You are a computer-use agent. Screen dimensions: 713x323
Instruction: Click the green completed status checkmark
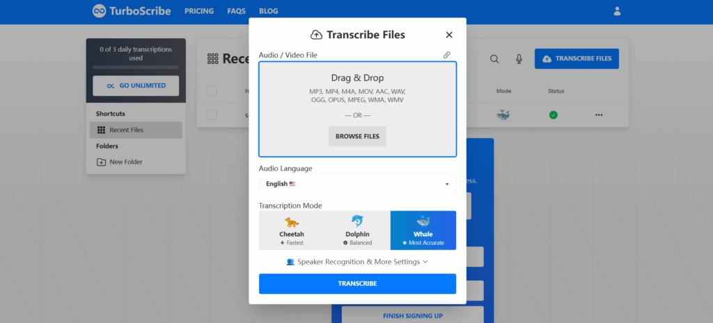point(553,115)
